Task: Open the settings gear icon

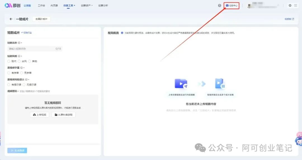Action: point(290,6)
